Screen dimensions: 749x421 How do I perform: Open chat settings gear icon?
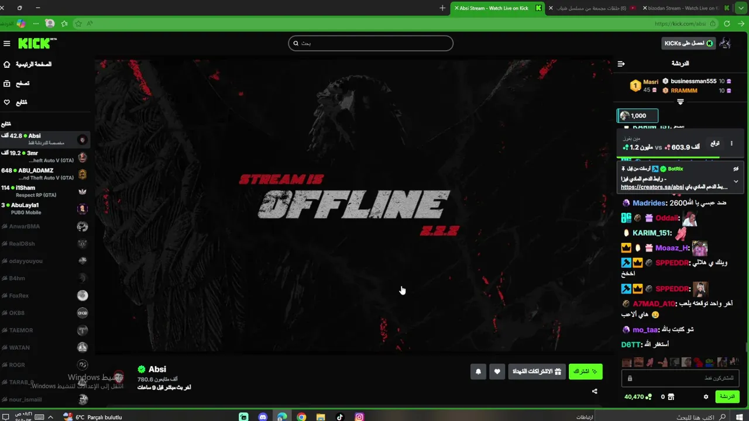coord(706,396)
